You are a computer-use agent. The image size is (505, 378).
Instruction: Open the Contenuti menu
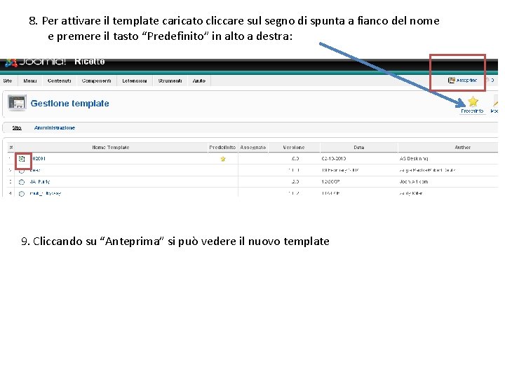point(59,80)
